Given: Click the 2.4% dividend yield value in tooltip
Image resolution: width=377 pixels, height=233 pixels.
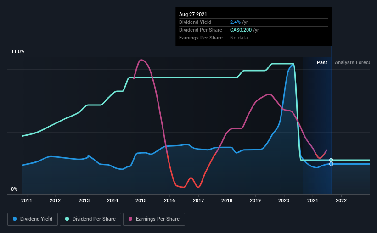Looking at the screenshot, I should coord(235,22).
